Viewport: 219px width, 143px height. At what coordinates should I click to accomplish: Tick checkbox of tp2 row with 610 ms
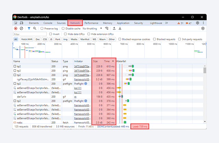pyautogui.click(x=15, y=66)
